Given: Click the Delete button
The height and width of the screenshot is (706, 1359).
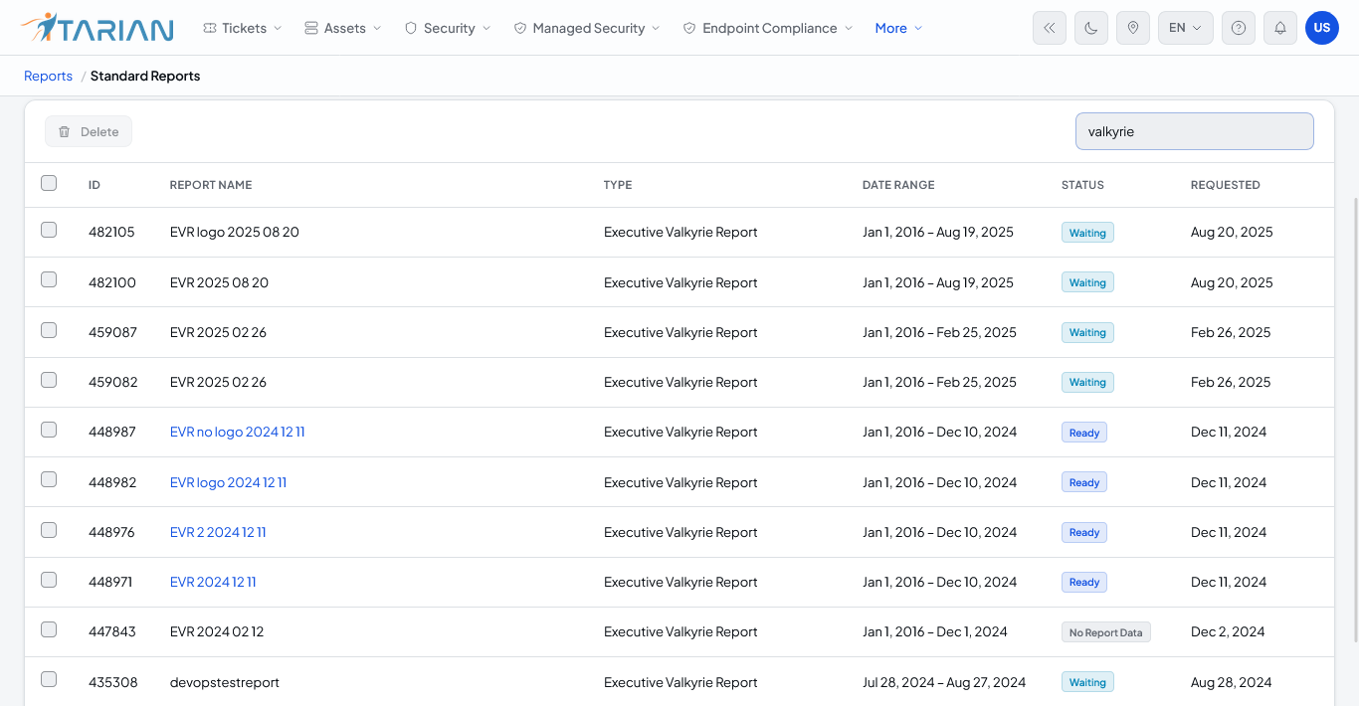Looking at the screenshot, I should point(89,131).
